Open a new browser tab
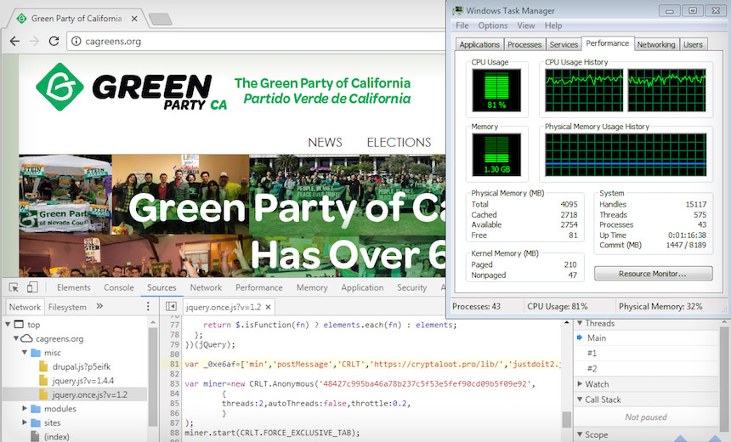 click(x=160, y=19)
